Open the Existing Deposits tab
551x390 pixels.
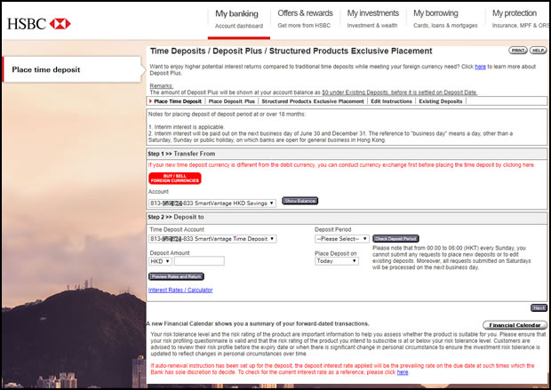coord(440,101)
